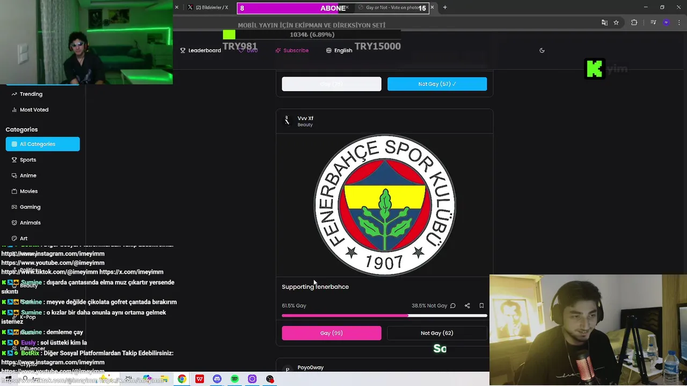Choose the All Categories filter

tap(43, 144)
